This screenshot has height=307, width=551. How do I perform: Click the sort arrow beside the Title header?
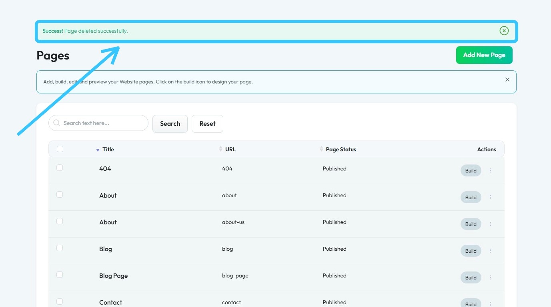click(98, 150)
